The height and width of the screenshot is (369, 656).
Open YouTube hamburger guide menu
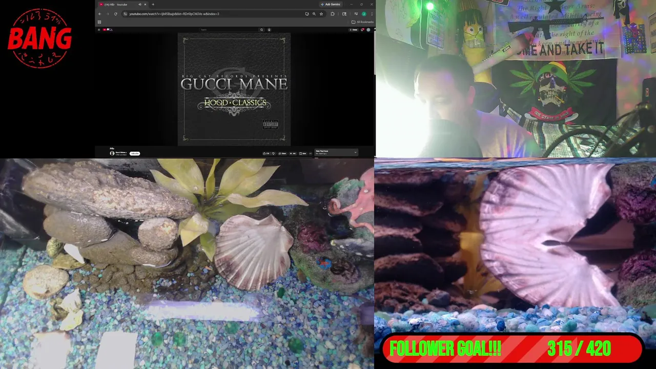pos(99,30)
